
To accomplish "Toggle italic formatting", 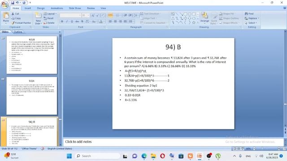I will tap(67, 21).
